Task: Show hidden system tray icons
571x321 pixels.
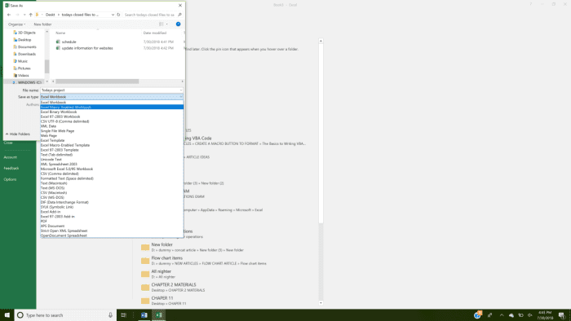Action: click(x=502, y=315)
